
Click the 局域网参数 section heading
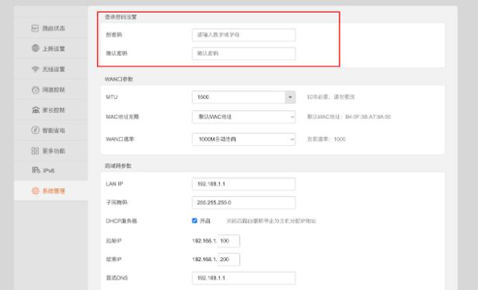click(118, 166)
